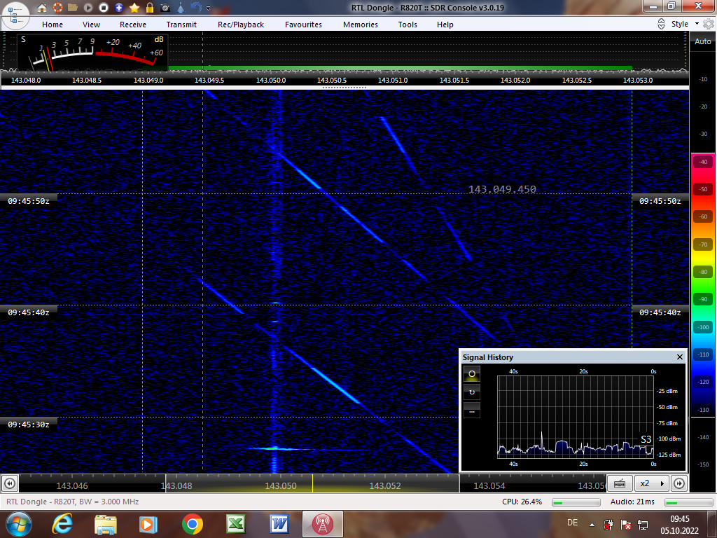Show hidden tray icons arrow
The image size is (717, 538).
click(x=592, y=525)
